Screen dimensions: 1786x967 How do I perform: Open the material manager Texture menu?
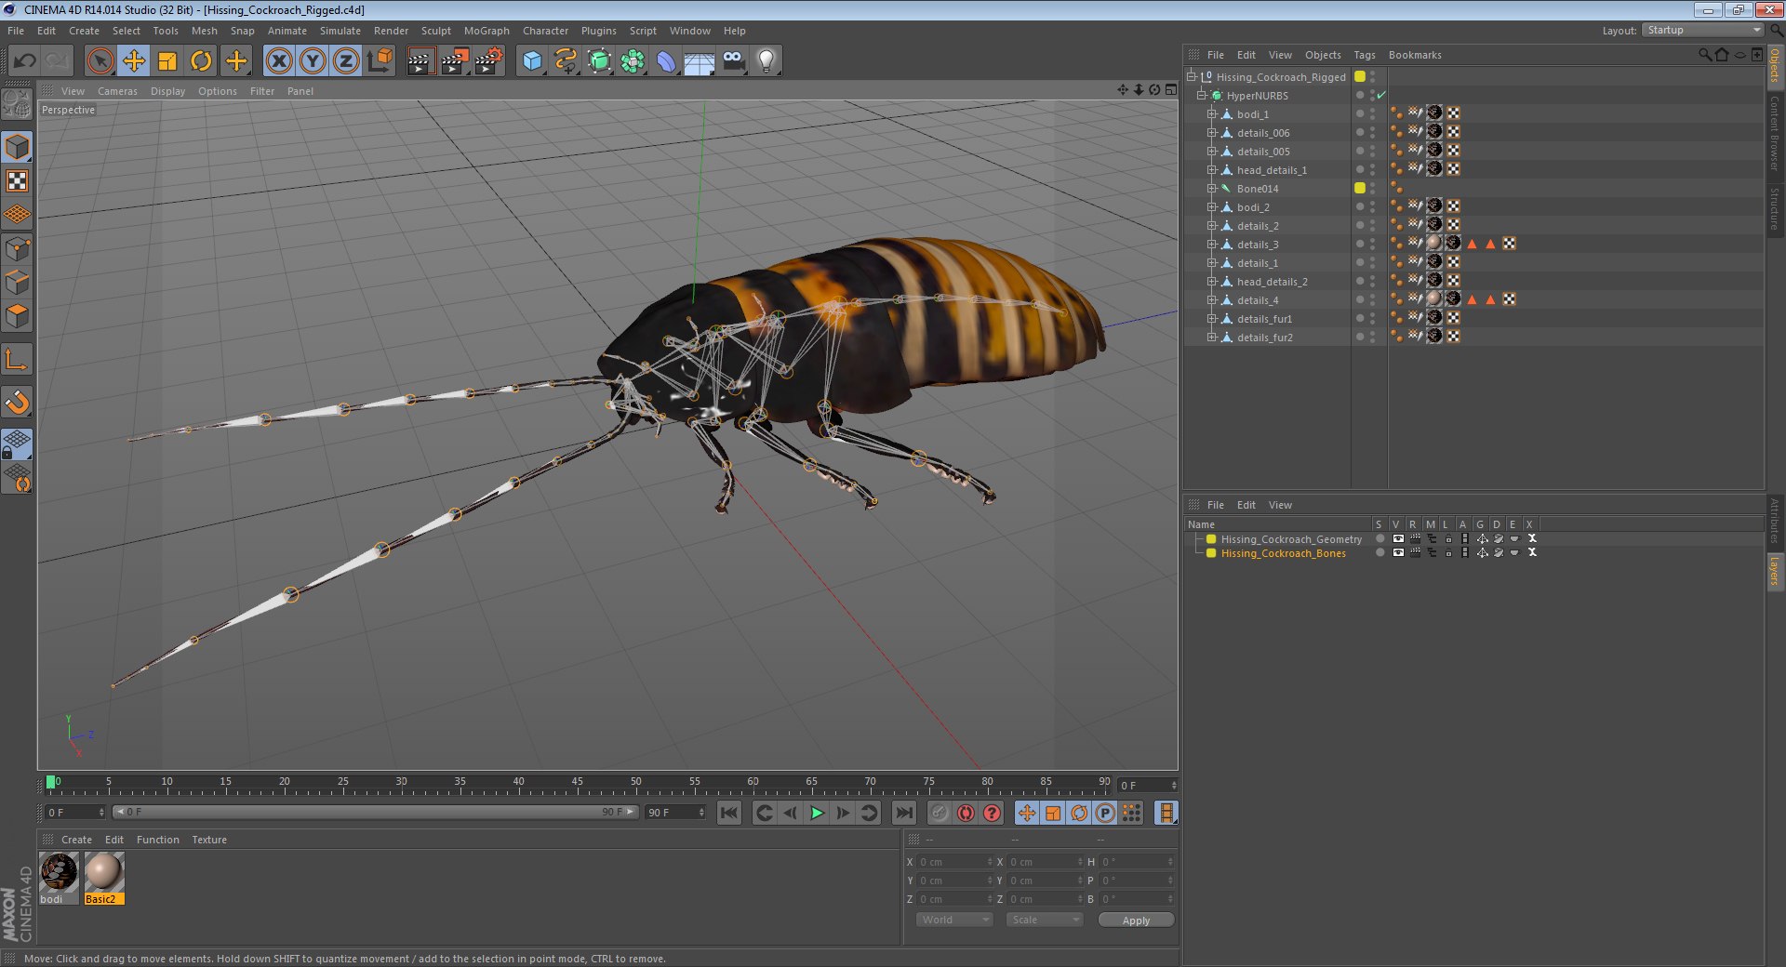click(x=209, y=840)
